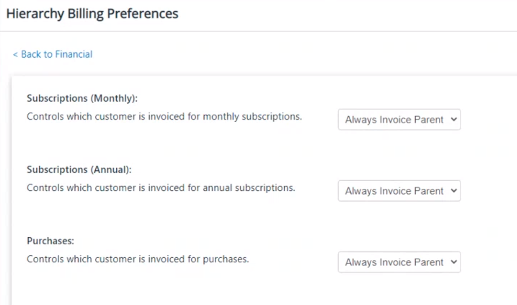Click empty space beside the page title in the header
517x305 pixels.
point(347,15)
